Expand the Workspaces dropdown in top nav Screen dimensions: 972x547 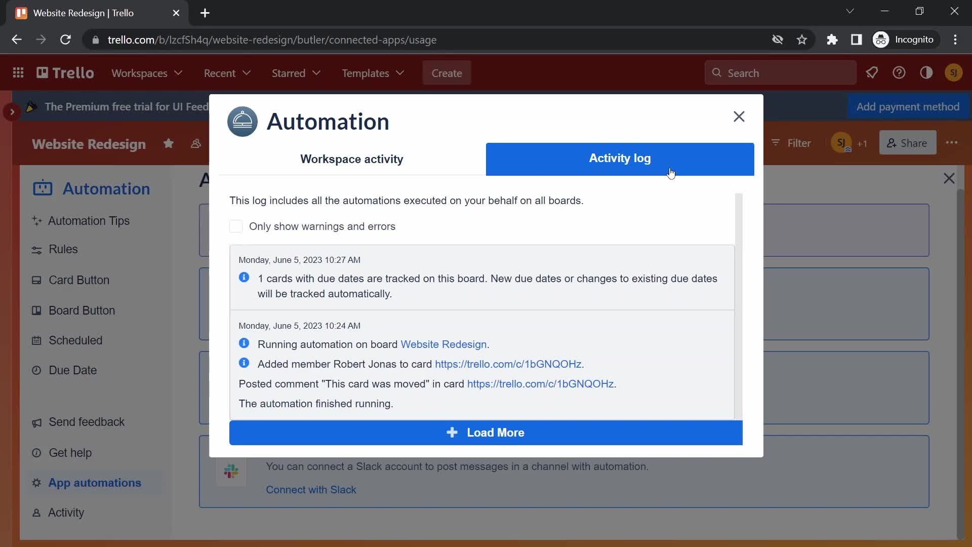pos(146,73)
